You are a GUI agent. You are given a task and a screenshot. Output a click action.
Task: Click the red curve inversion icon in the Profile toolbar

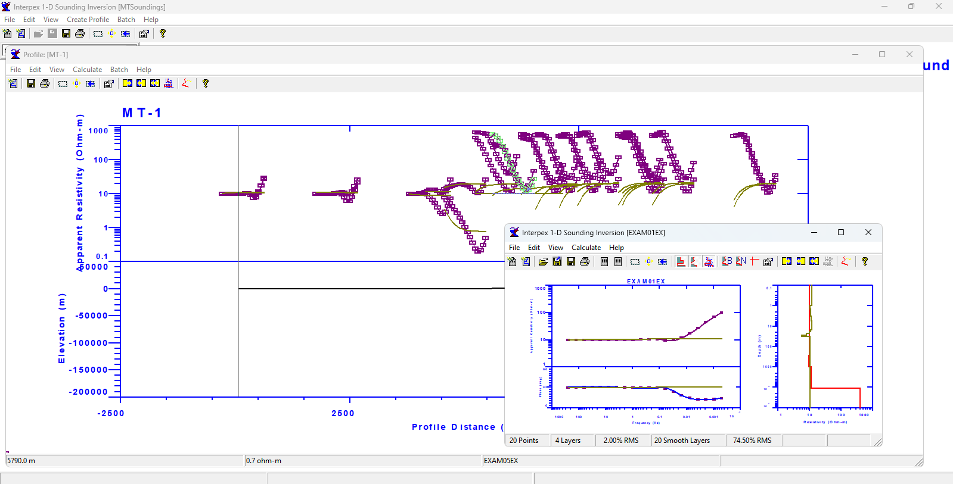(186, 83)
